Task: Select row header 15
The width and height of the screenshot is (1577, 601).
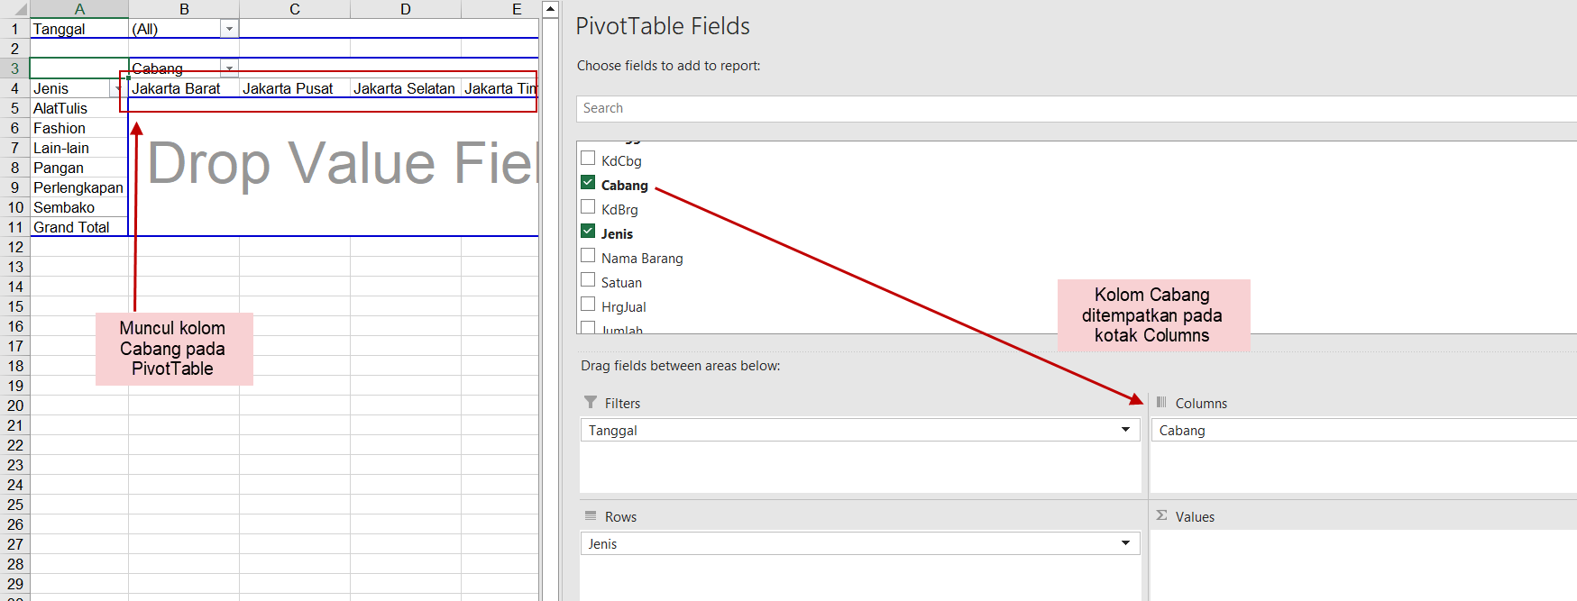Action: [x=15, y=306]
